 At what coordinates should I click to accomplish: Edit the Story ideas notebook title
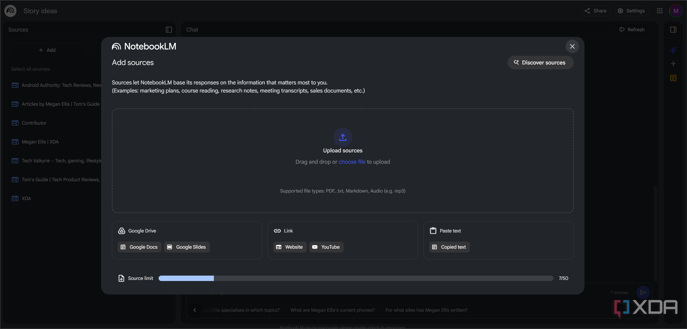click(x=40, y=11)
